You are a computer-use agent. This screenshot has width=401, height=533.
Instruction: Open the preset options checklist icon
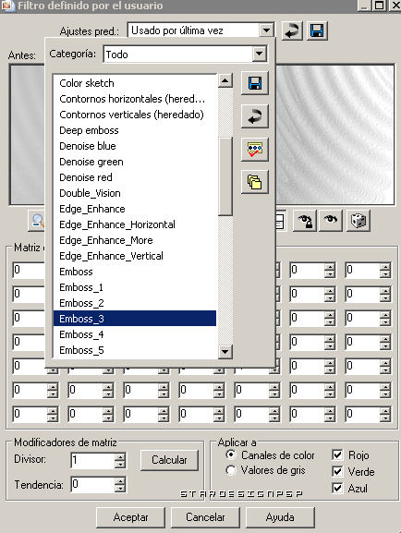tap(255, 150)
